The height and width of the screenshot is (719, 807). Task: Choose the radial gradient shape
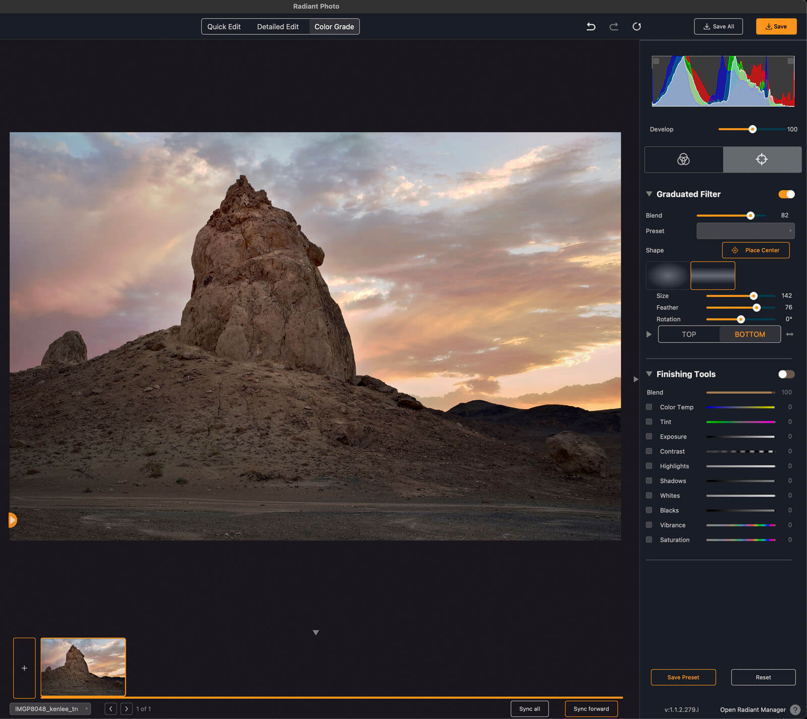667,275
